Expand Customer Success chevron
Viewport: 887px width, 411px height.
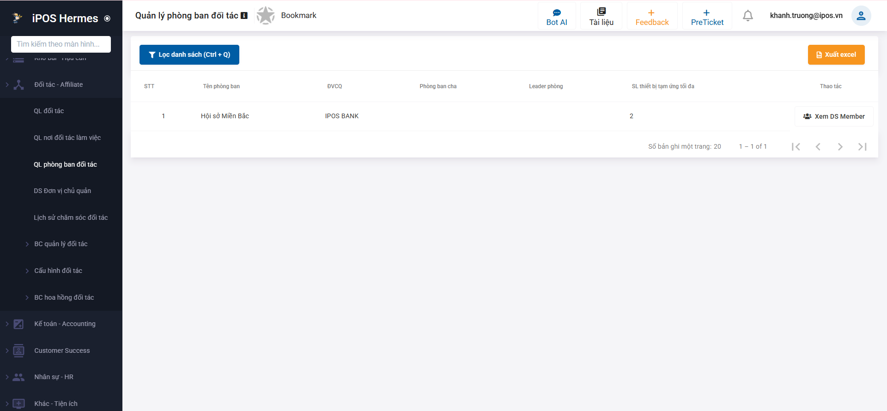pos(7,351)
